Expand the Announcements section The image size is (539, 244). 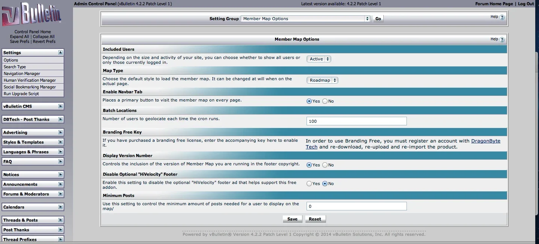coord(60,184)
